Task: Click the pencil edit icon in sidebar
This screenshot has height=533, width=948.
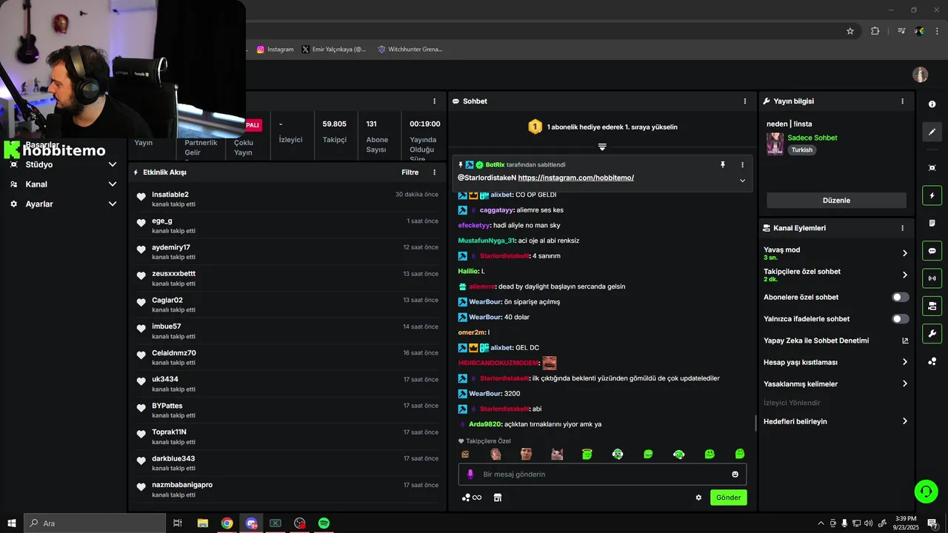Action: tap(932, 132)
